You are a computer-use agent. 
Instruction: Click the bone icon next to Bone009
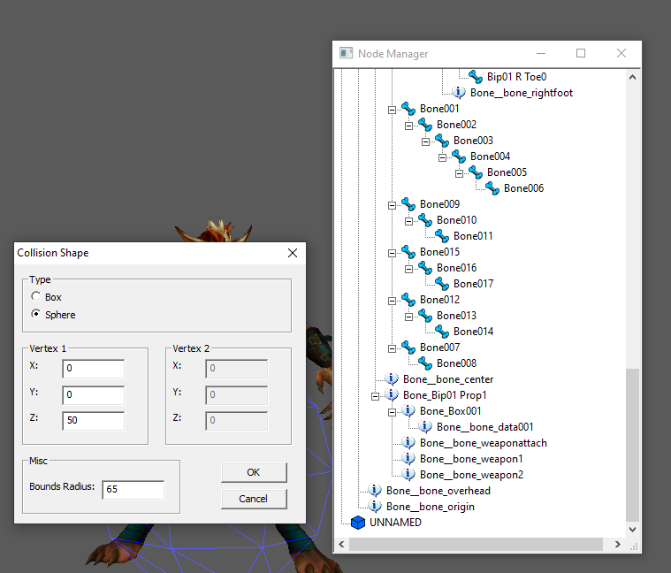click(408, 204)
